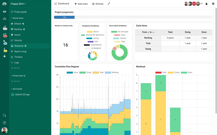Click share icon next to Workload view
This screenshot has width=217, height=135.
pos(25,46)
